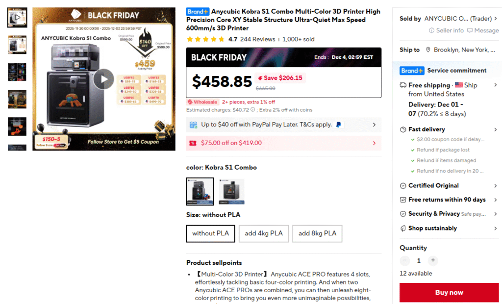The width and height of the screenshot is (502, 304).
Task: Open the 244 Reviews link
Action: click(x=257, y=39)
